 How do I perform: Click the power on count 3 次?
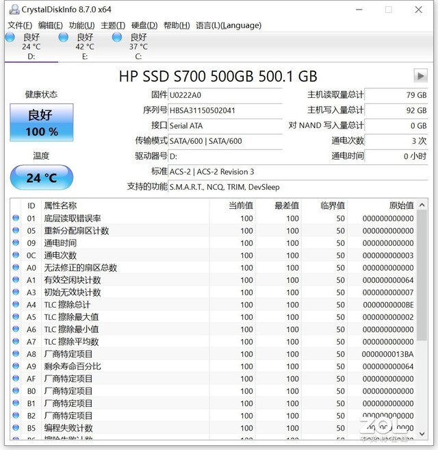tap(396, 141)
